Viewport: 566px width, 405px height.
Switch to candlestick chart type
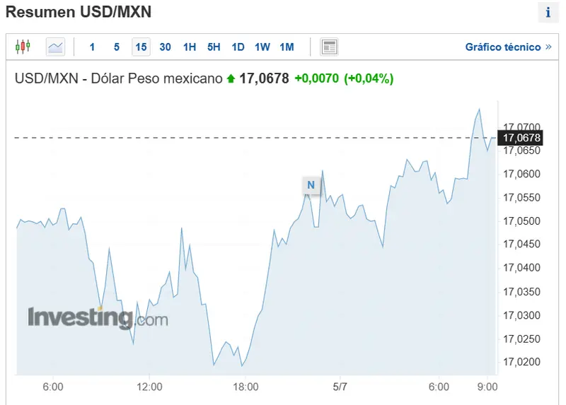23,47
